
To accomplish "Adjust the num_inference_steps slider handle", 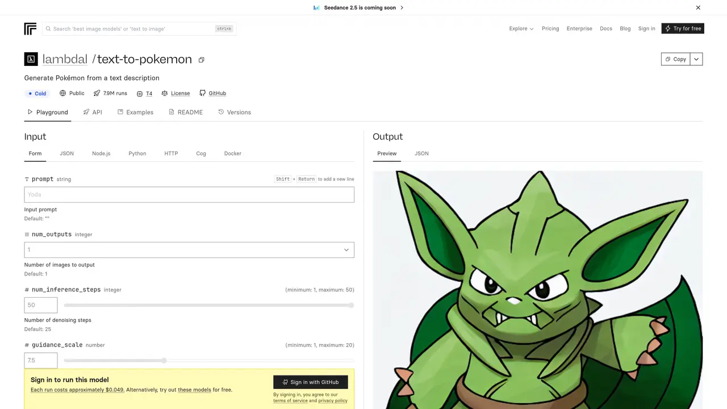I will point(351,305).
